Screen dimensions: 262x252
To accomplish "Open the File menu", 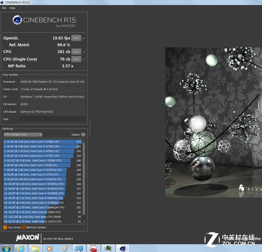I will pos(4,8).
